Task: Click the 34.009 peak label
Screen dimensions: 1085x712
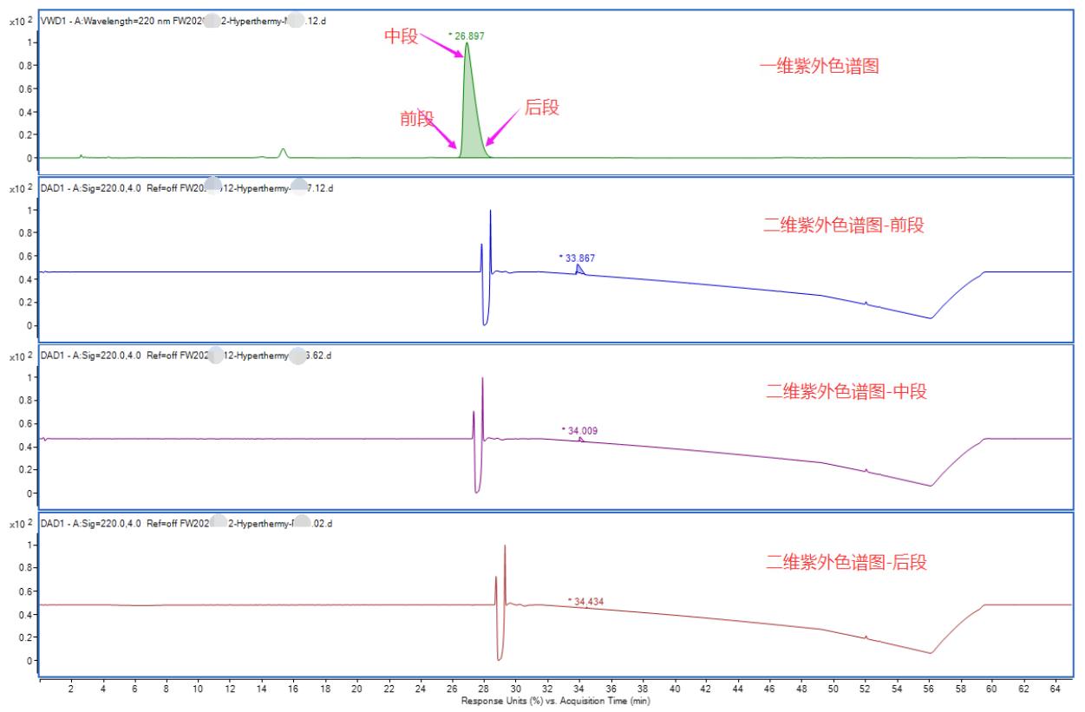Action: (x=581, y=430)
